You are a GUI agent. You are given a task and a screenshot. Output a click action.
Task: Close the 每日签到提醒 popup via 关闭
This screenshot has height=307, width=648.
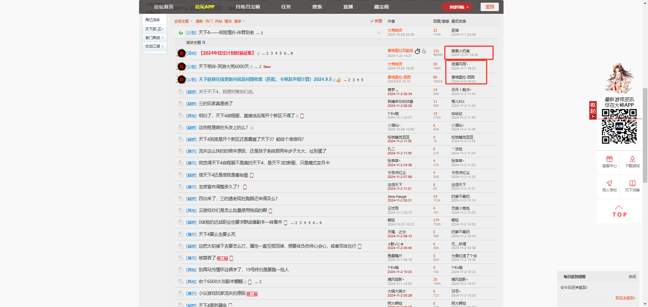tap(632, 277)
